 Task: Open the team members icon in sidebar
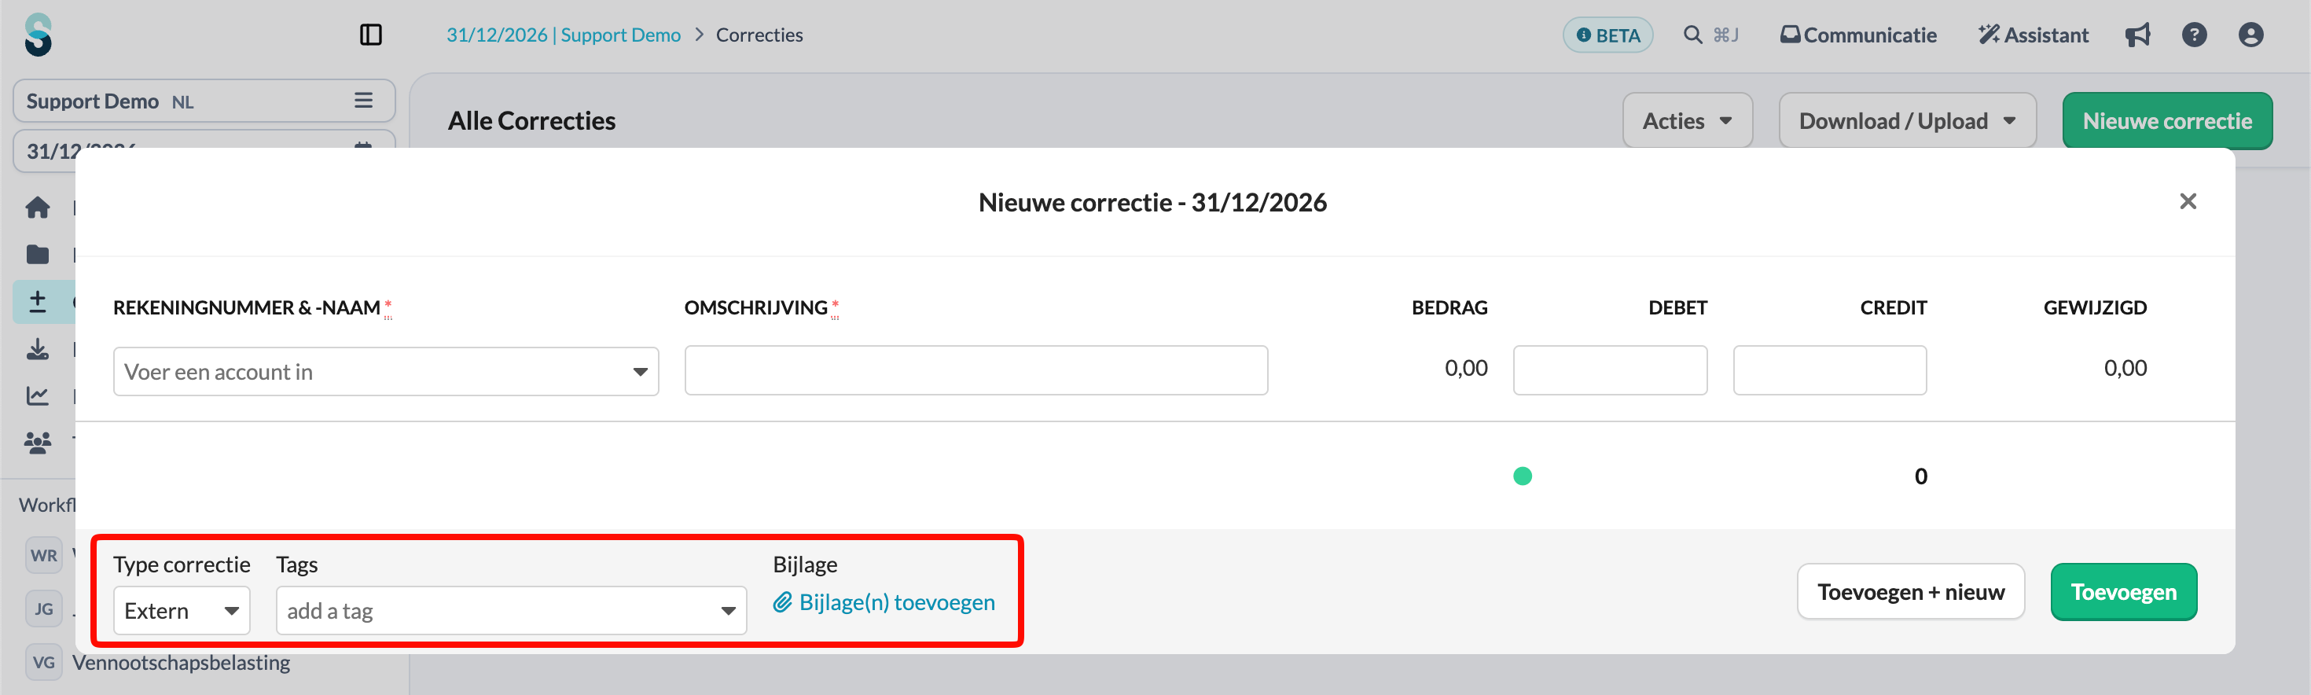tap(38, 442)
